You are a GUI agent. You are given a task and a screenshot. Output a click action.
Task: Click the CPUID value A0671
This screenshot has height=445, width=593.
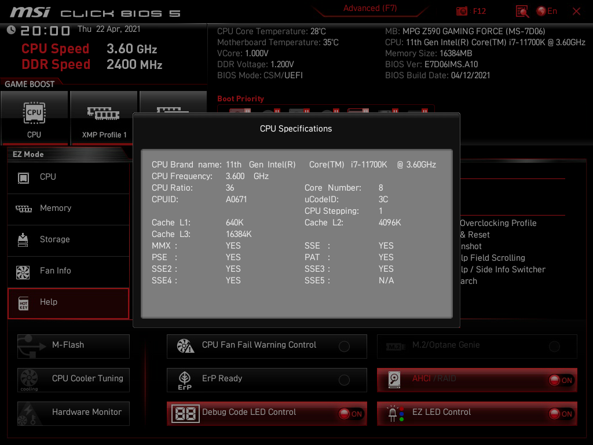pos(236,199)
